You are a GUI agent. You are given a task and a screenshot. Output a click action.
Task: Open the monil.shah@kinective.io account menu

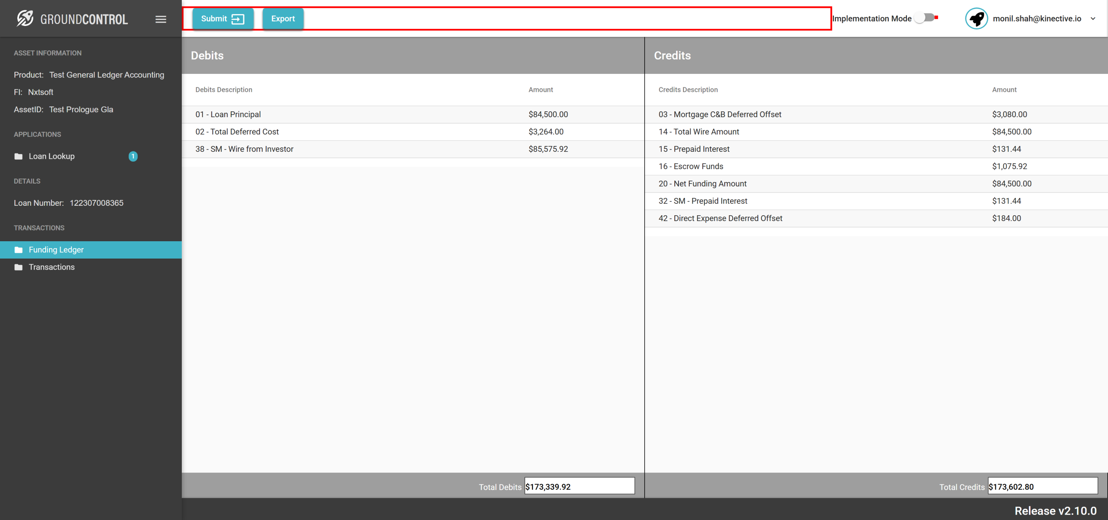[1036, 19]
